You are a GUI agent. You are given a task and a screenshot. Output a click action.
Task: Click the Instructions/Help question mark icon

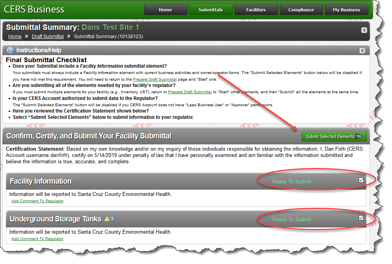pos(10,50)
